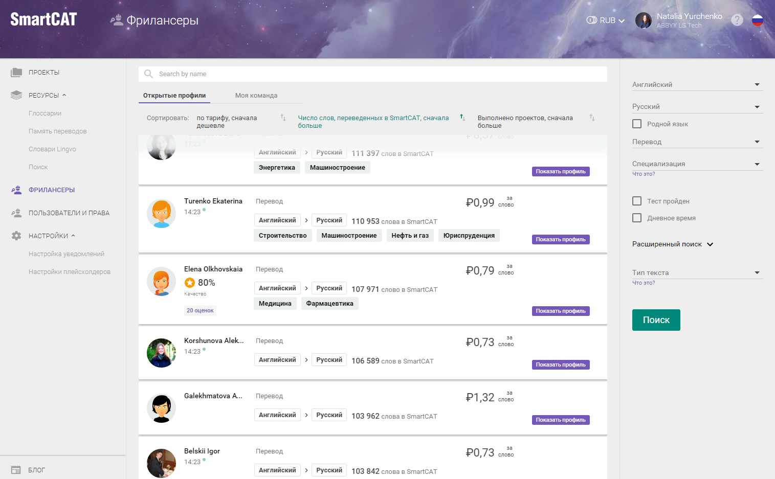Click the Юриспруденция tag
The height and width of the screenshot is (479, 775).
pyautogui.click(x=469, y=236)
